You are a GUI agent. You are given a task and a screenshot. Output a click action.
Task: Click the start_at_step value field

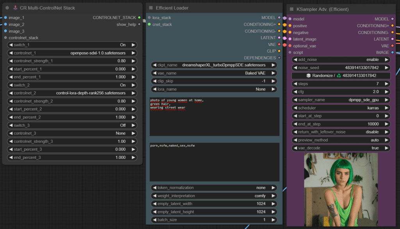pos(341,116)
